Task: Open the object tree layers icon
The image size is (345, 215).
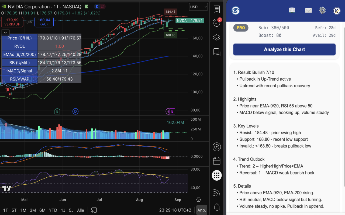Action: [x=217, y=37]
